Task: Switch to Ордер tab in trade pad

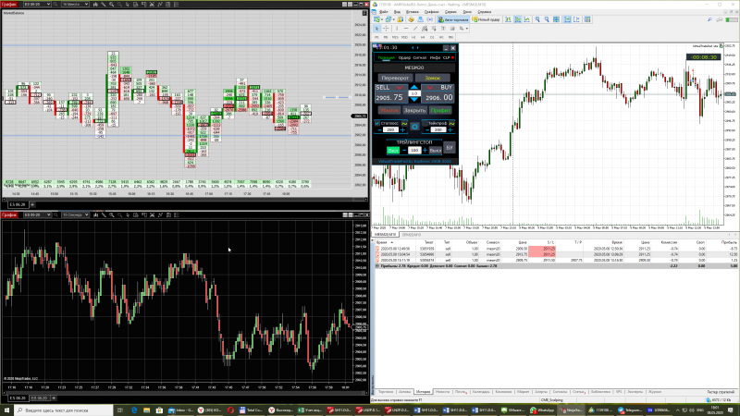Action: [404, 57]
